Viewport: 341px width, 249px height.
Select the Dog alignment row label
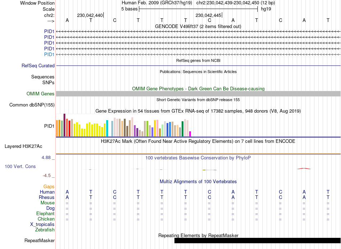pos(50,208)
